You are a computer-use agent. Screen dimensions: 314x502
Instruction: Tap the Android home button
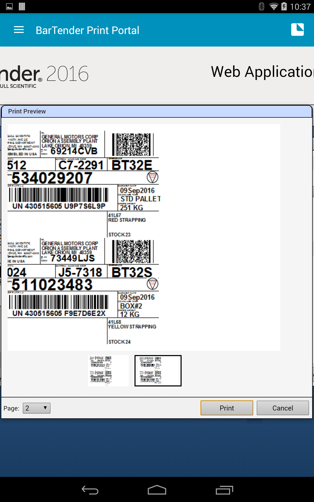tap(157, 490)
